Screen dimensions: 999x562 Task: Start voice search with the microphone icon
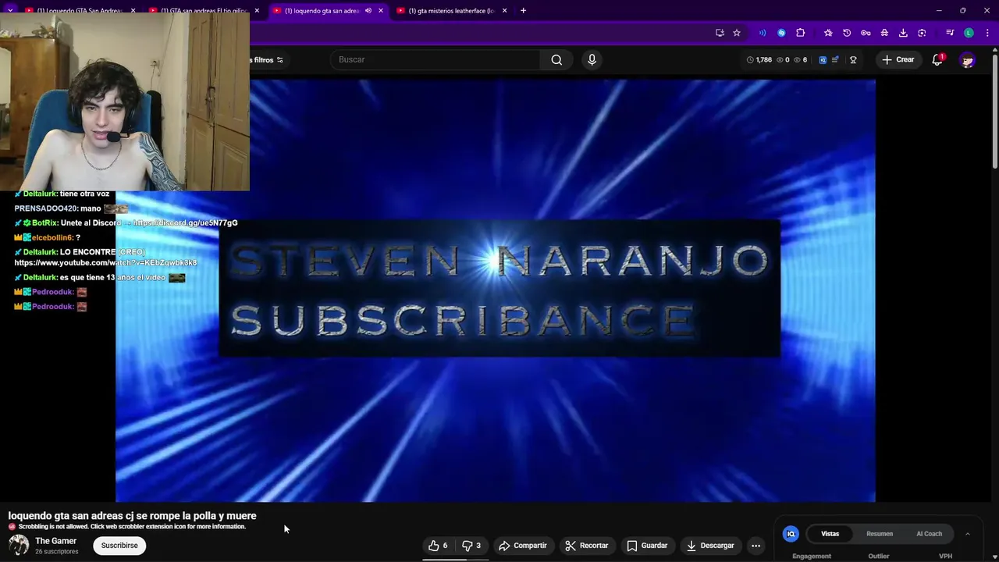[592, 60]
